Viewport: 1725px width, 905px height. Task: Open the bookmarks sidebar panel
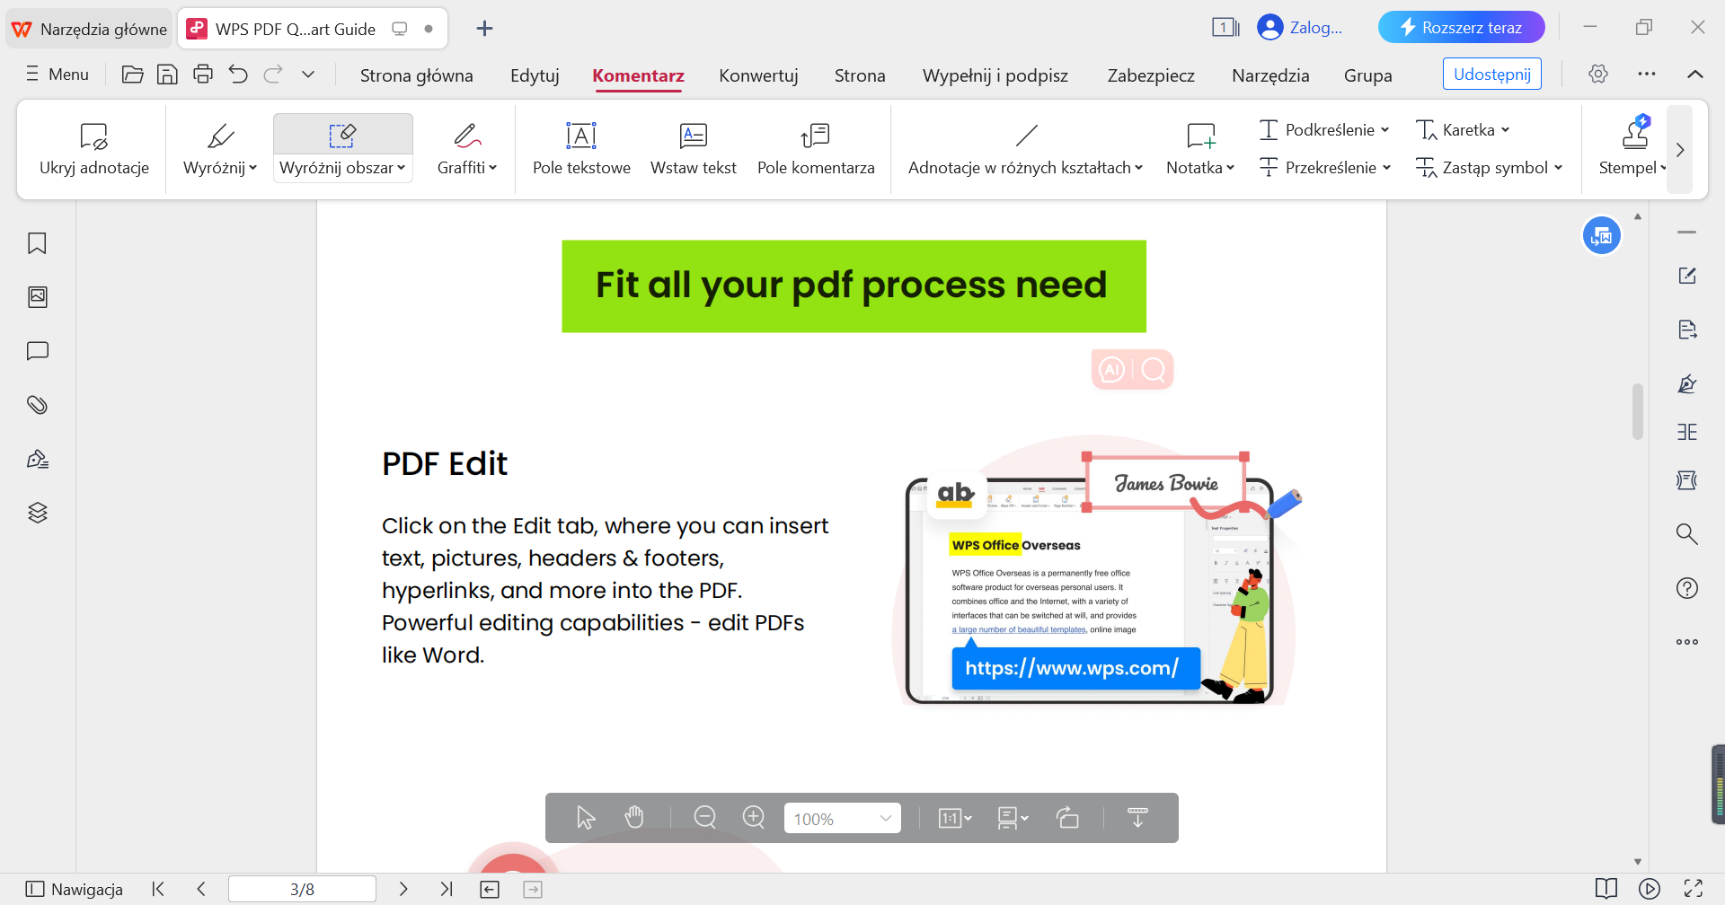click(x=37, y=243)
